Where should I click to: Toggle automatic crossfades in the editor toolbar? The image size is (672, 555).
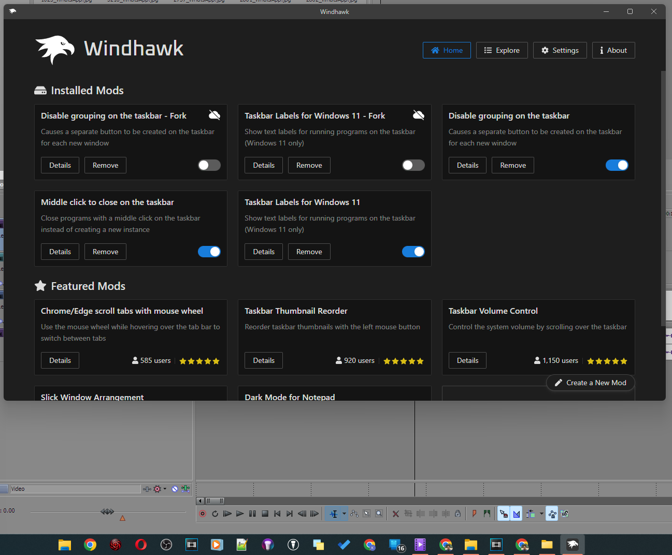coord(517,514)
